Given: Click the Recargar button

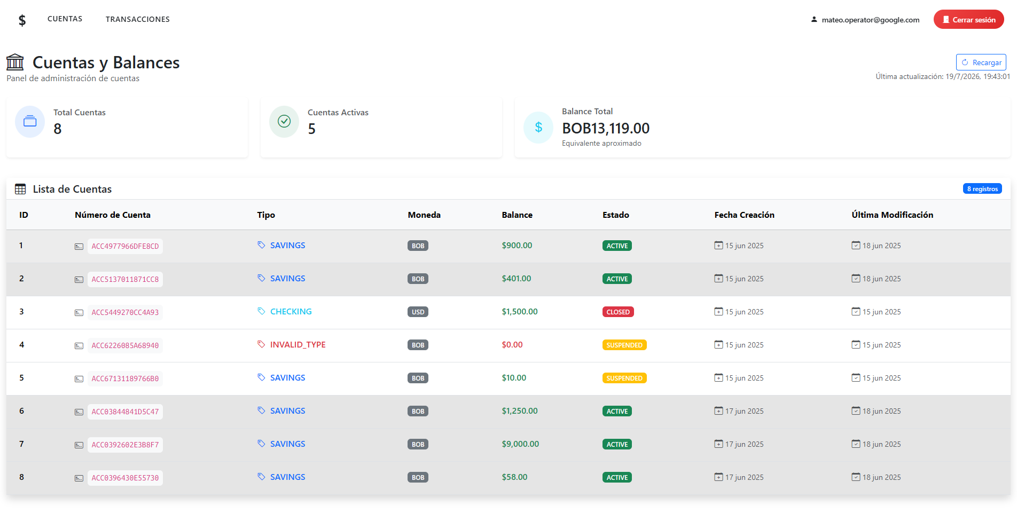Looking at the screenshot, I should 981,62.
